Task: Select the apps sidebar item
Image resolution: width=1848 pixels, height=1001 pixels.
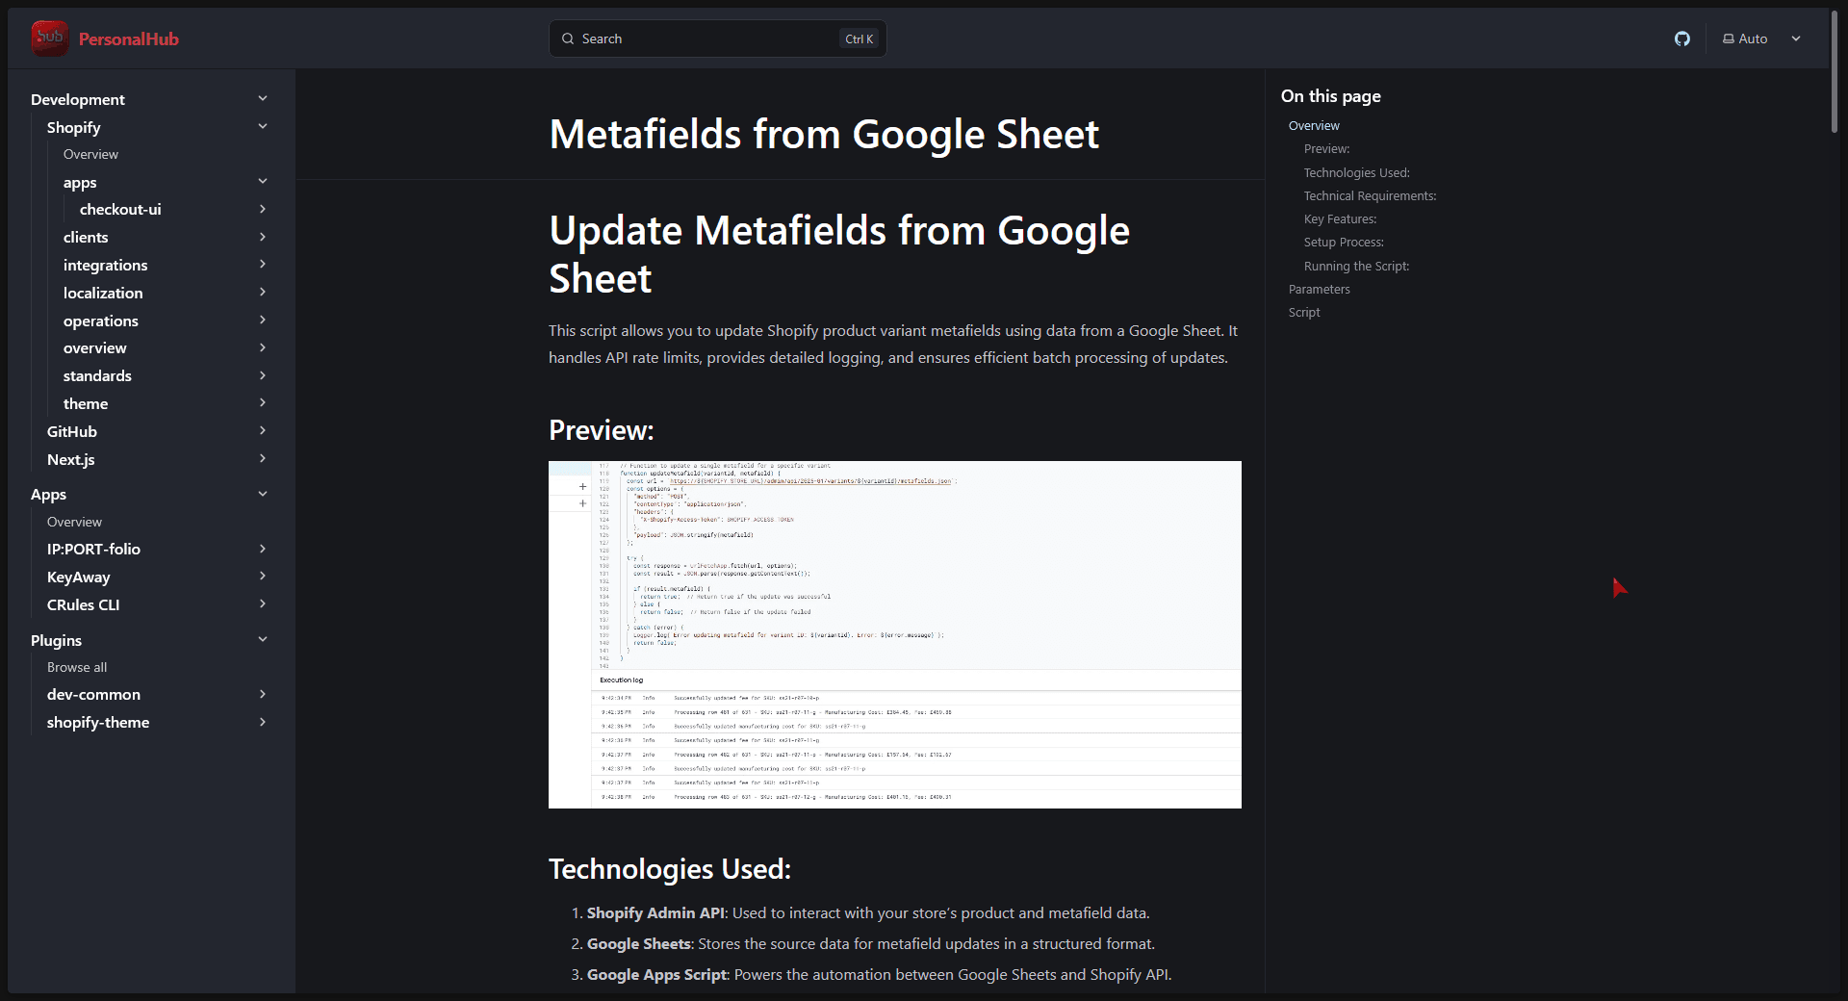Action: click(x=80, y=182)
